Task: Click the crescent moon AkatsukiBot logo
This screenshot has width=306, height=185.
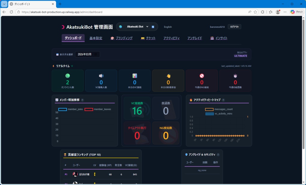Action: click(x=63, y=27)
